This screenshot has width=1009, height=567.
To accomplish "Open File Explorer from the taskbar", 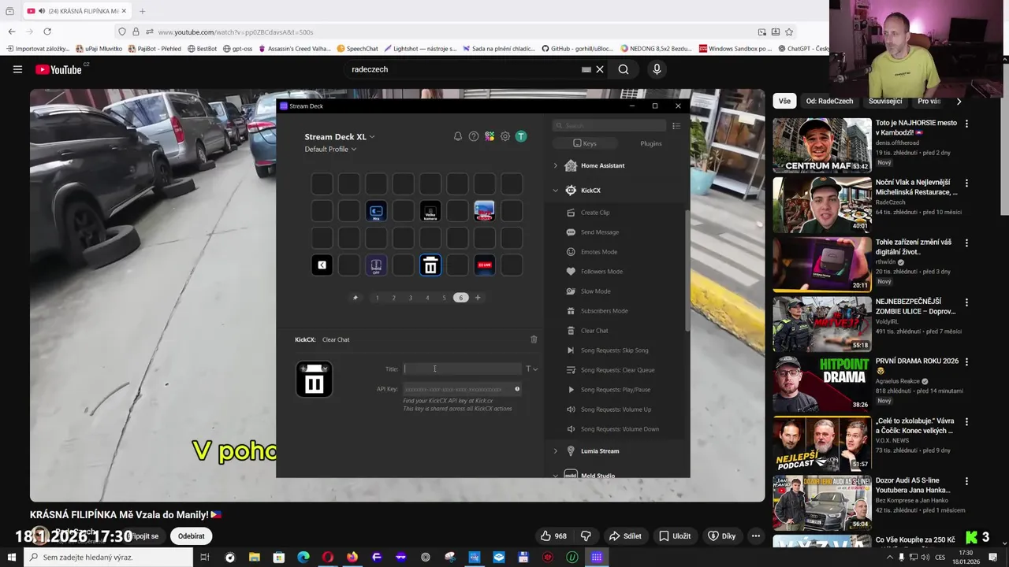I will 255,558.
